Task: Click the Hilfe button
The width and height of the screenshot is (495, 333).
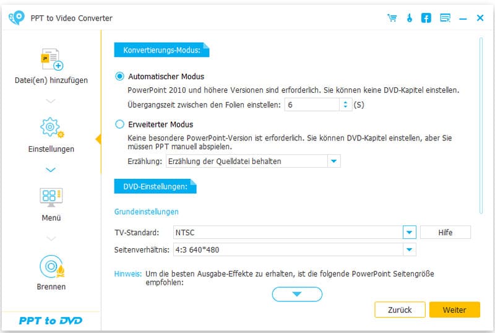Action: point(445,233)
